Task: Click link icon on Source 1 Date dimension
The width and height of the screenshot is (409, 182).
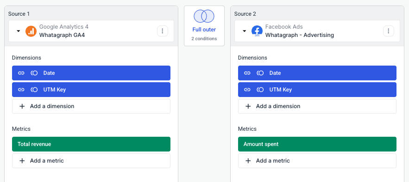Action: click(21, 73)
